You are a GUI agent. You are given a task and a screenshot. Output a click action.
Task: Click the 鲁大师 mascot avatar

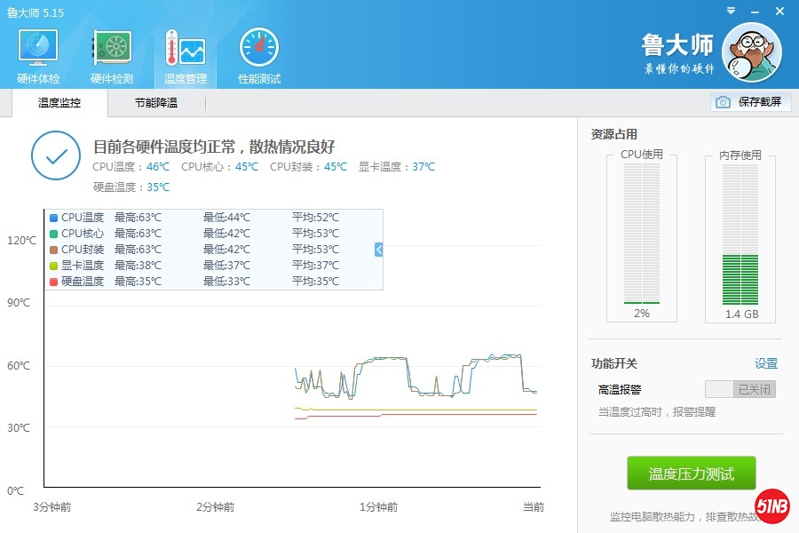[751, 52]
